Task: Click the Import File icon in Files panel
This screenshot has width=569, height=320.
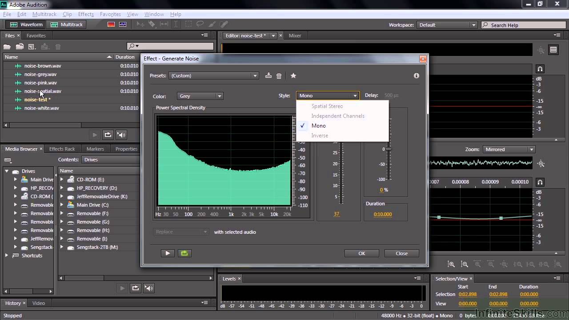Action: [x=20, y=46]
